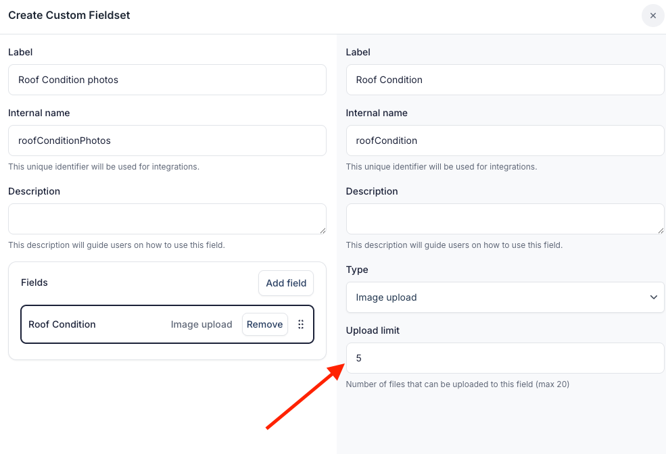666x454 pixels.
Task: Click the chevron arrow of Type select
Action: tap(653, 297)
